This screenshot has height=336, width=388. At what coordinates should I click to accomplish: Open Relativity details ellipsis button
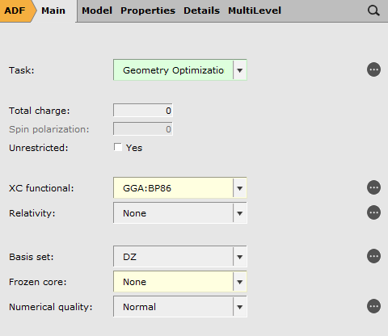click(x=373, y=212)
